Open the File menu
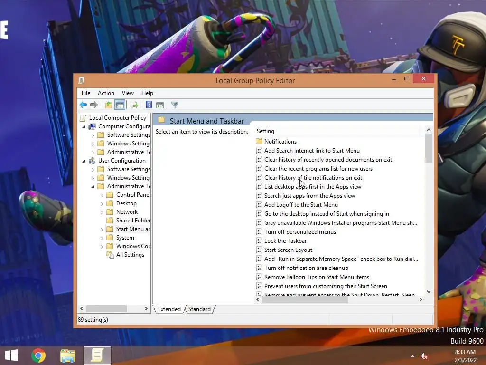The width and height of the screenshot is (486, 365). point(86,93)
